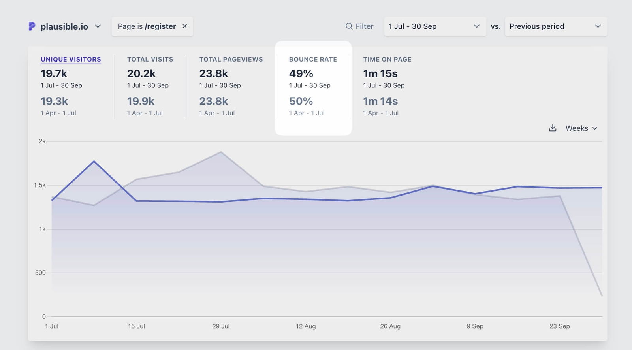This screenshot has height=350, width=632.
Task: Click the Page is /register filter label
Action: [x=147, y=26]
